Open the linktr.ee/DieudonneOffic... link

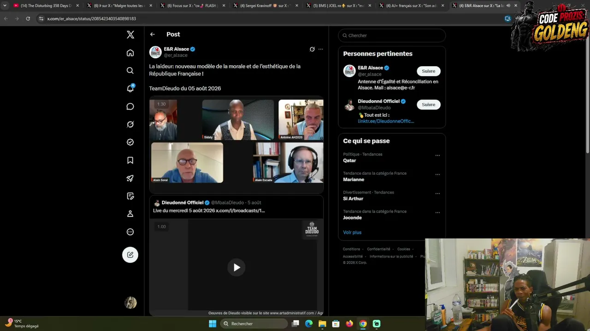coord(386,121)
